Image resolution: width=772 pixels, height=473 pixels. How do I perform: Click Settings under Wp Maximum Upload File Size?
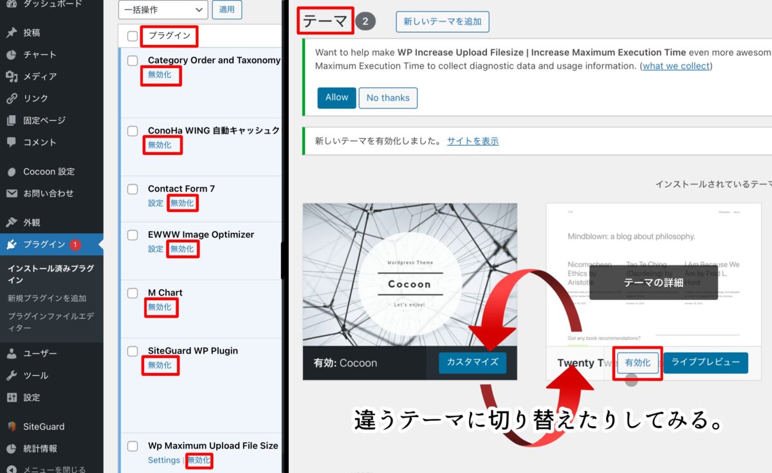(164, 460)
